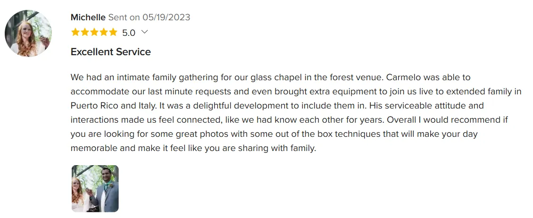Image resolution: width=533 pixels, height=218 pixels.
Task: Click the first yellow rating star
Action: (75, 33)
